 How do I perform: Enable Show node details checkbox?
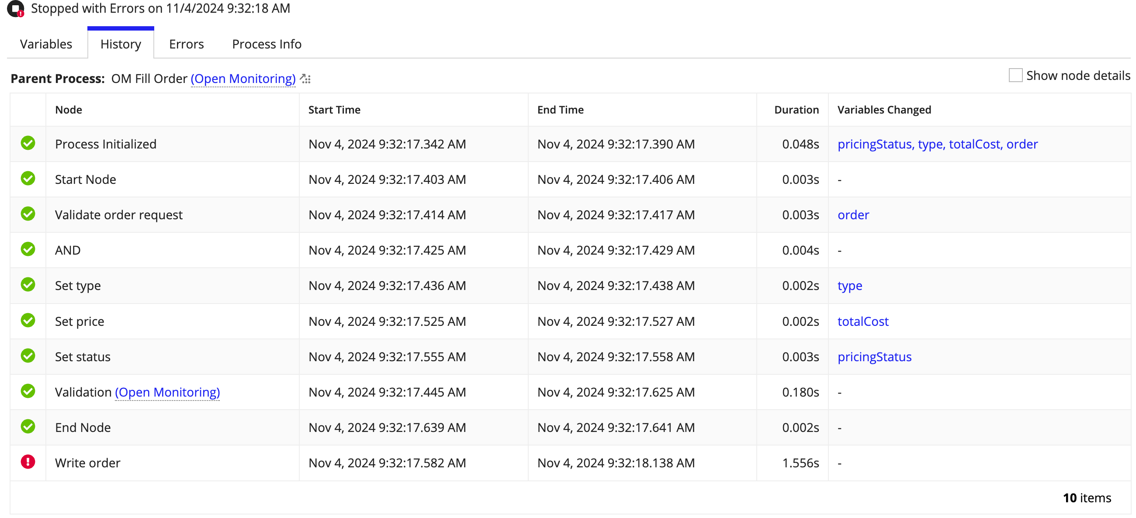1015,76
